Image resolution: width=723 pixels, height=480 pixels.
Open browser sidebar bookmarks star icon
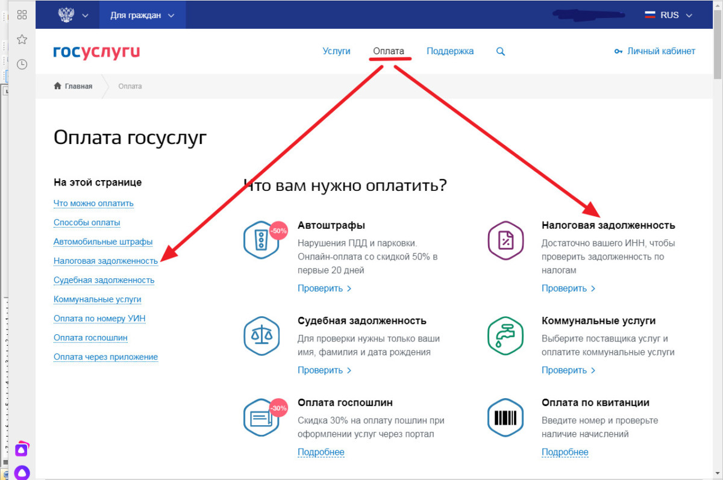coord(22,39)
